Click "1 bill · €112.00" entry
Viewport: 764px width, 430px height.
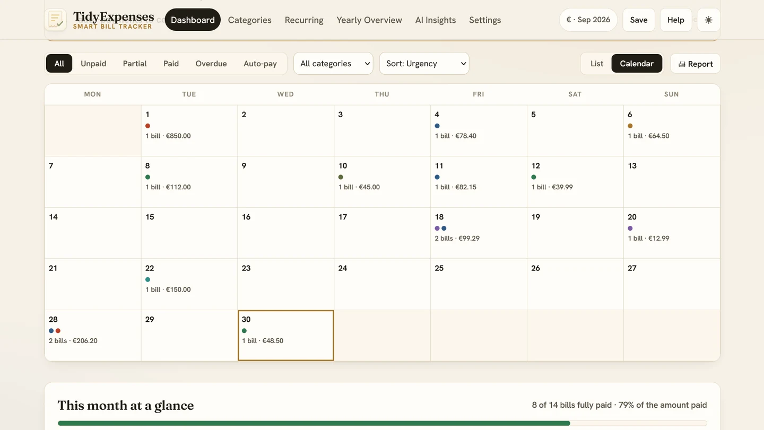[168, 187]
